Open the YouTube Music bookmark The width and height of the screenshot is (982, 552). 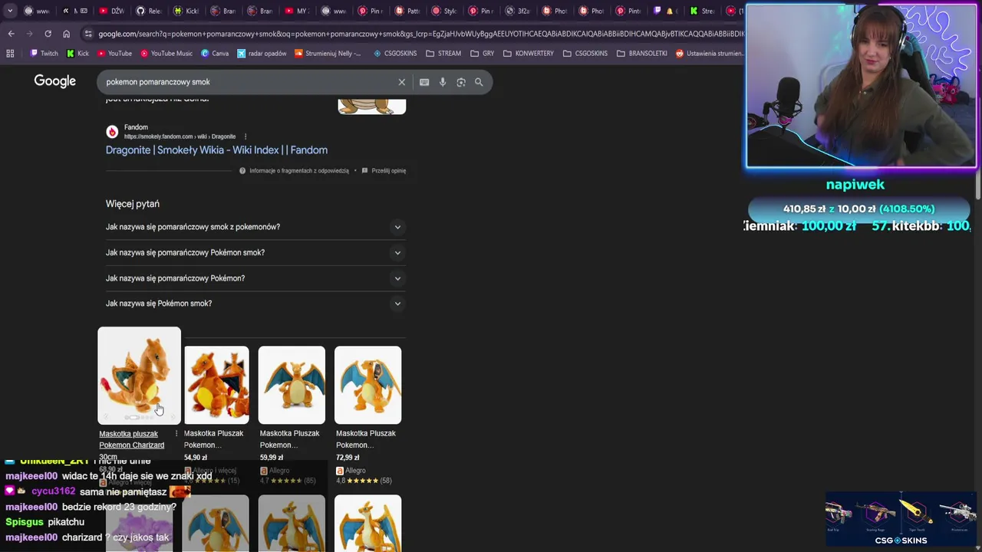(166, 54)
